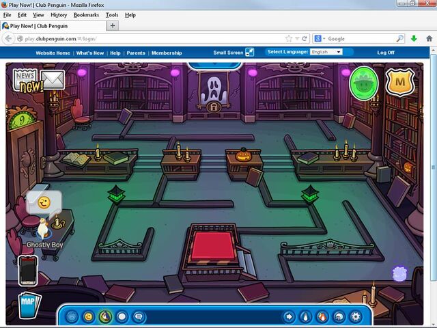The width and height of the screenshot is (437, 328).
Task: Click the Ghostly Boy penguin
Action: point(43,229)
